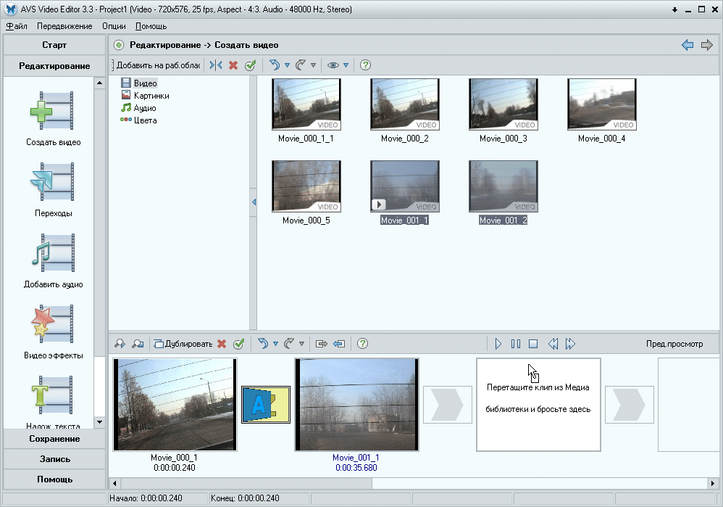
Task: Open help icon in media toolbar
Action: (365, 65)
